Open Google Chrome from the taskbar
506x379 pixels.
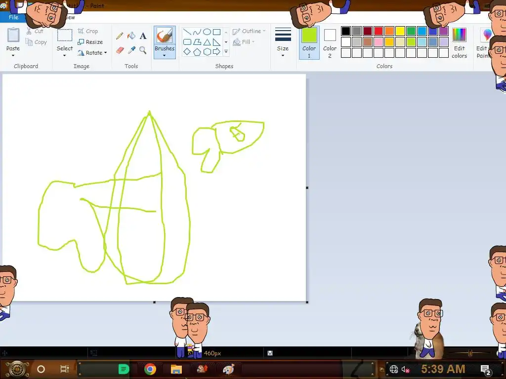[x=150, y=369]
